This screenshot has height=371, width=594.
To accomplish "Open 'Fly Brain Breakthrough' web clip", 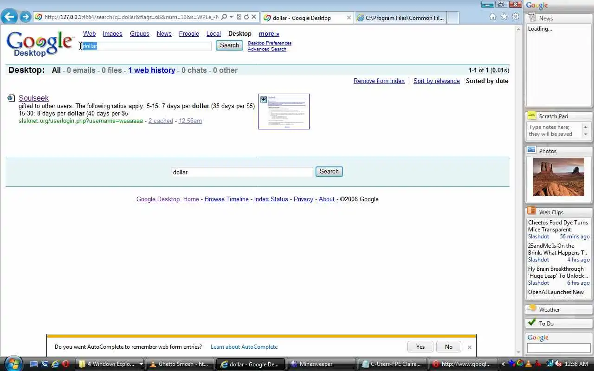I will (558, 272).
